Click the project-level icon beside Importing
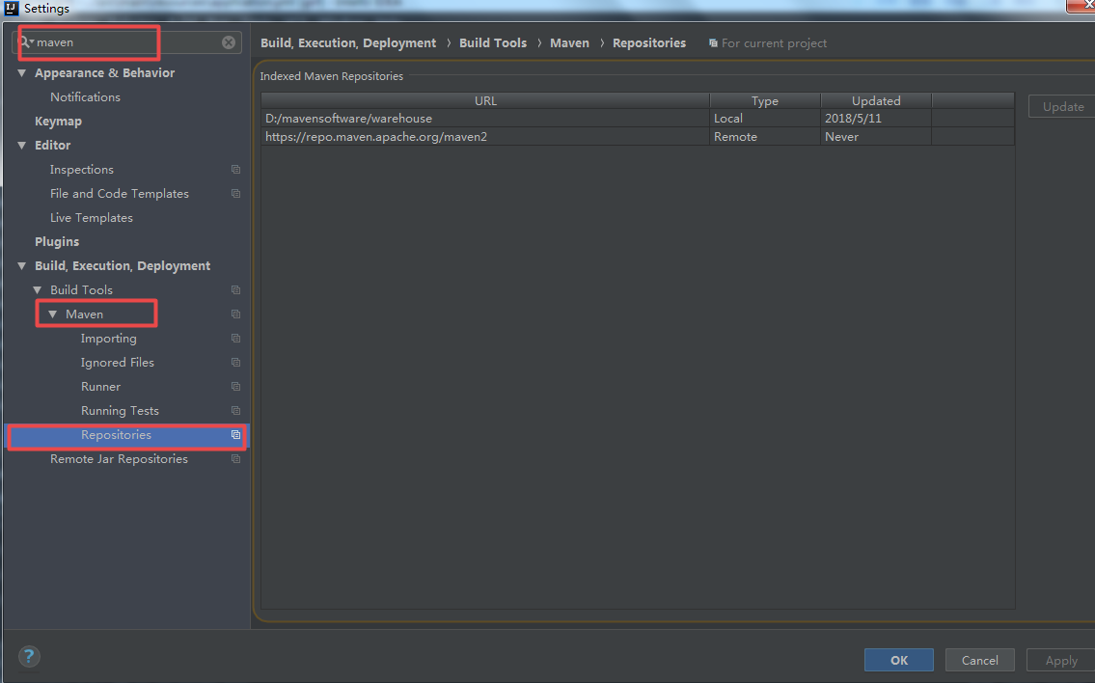Screen dimensions: 1095x683 click(236, 338)
